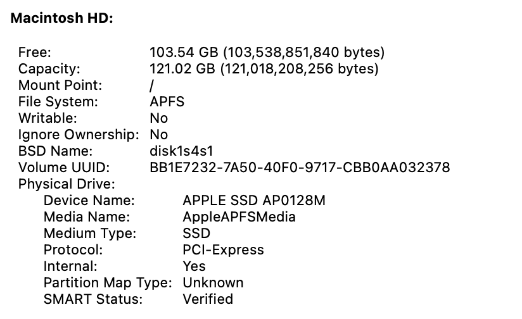
Task: Select the Device Name APPLE SSD AP0128M
Action: click(254, 201)
